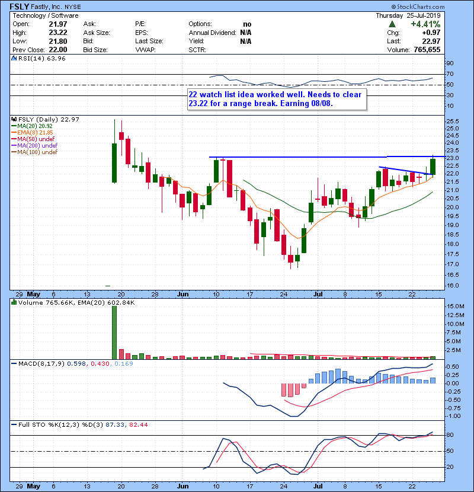This screenshot has height=492, width=474.
Task: Click the green up-arrow change indicator
Action: tap(392, 24)
